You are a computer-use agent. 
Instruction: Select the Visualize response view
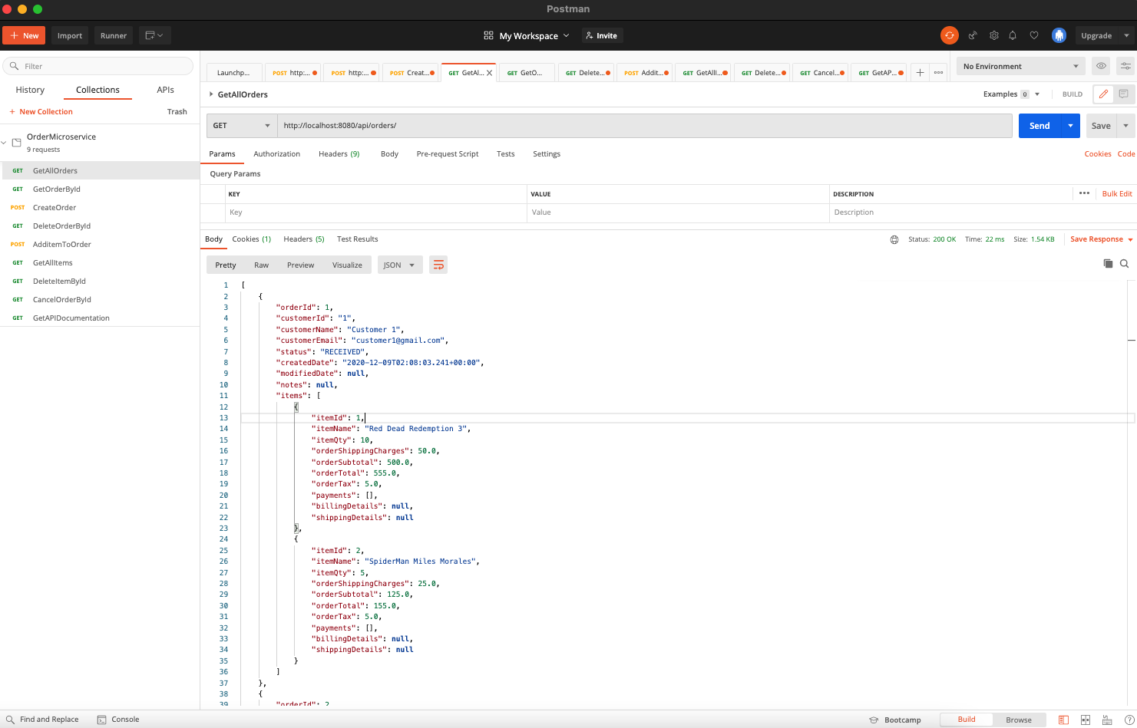click(347, 265)
